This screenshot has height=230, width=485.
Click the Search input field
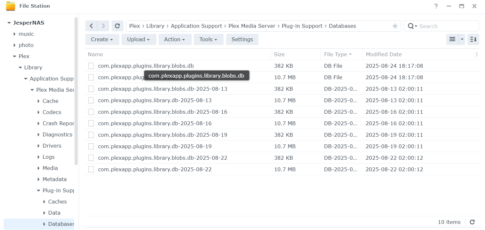coord(448,26)
